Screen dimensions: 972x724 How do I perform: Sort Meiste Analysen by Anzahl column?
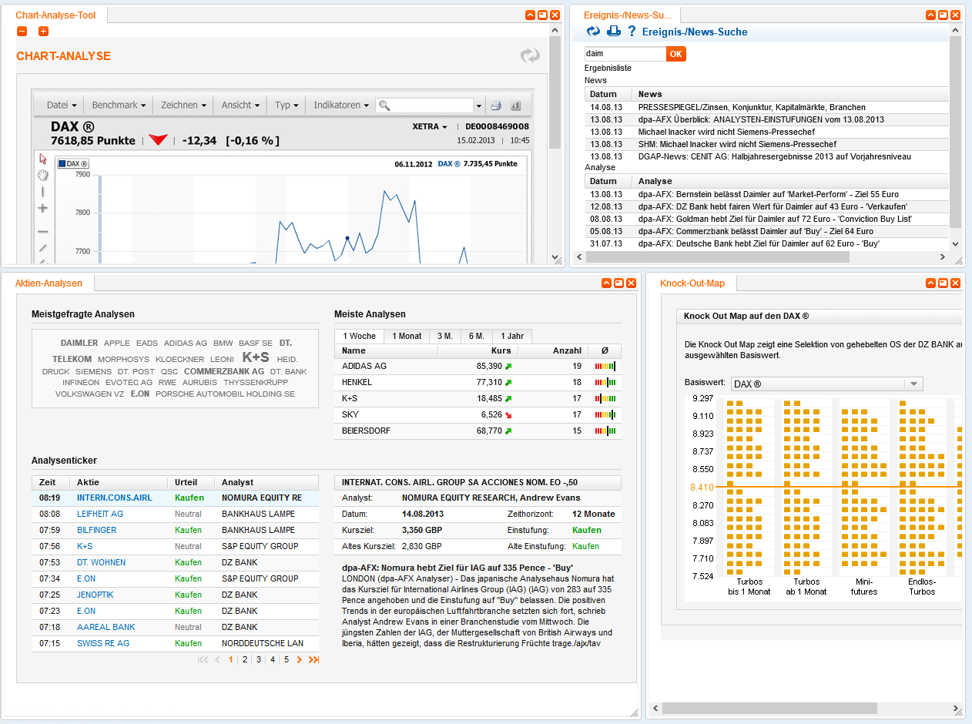[x=567, y=350]
